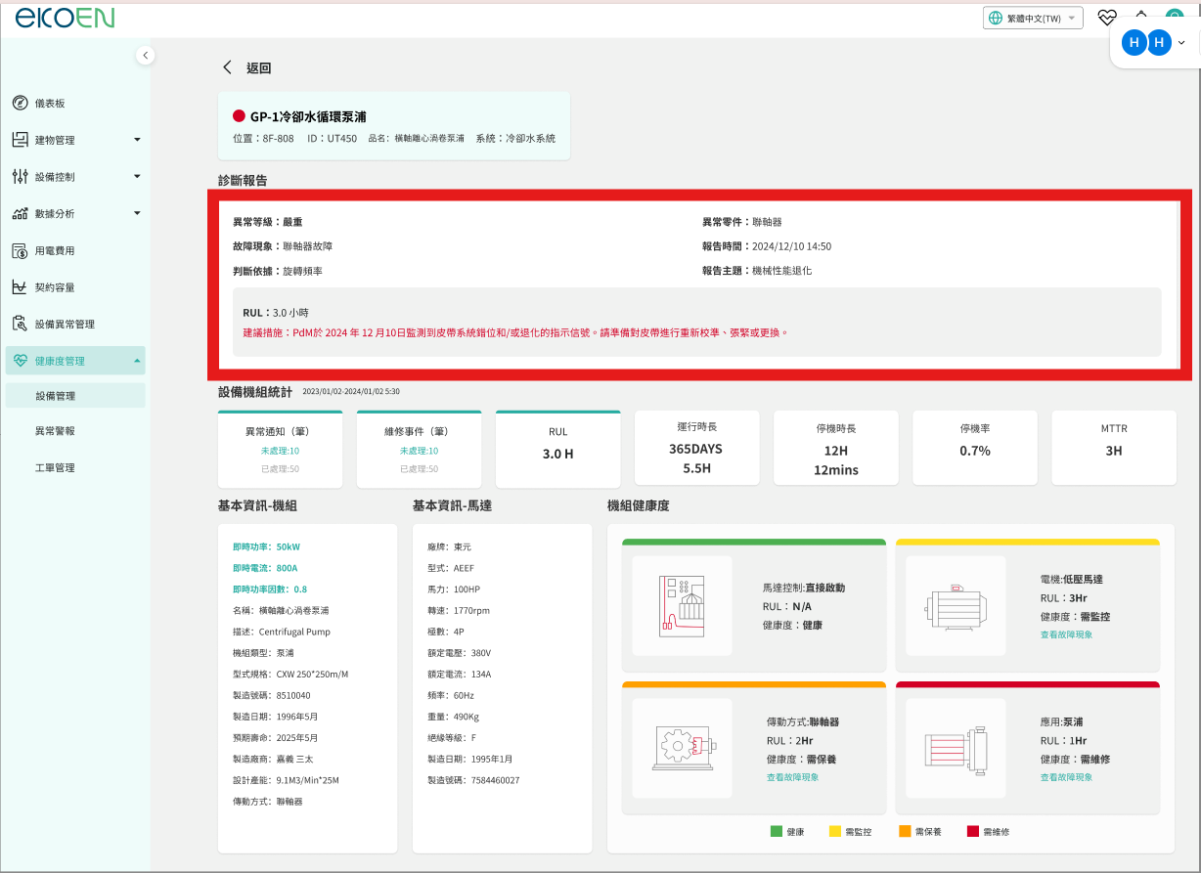1201x873 pixels.
Task: Expand the HH user avatar dropdown chevron
Action: point(1181,43)
